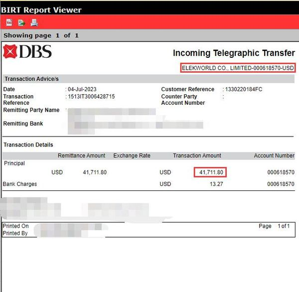Open the table of contents (TOC) icon

click(9, 23)
